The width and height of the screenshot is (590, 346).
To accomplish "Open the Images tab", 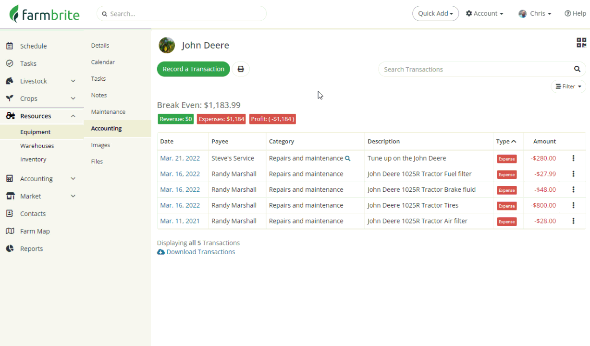I will pyautogui.click(x=100, y=145).
